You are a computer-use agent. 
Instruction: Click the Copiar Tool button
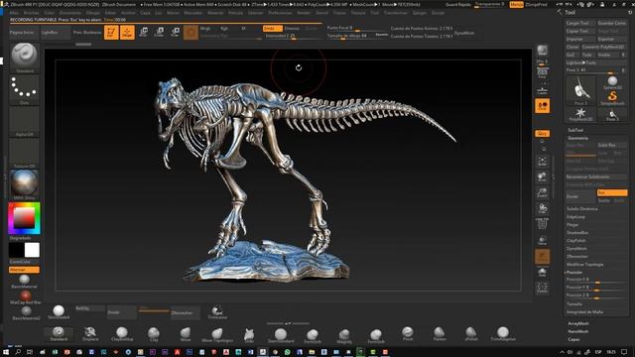[580, 31]
